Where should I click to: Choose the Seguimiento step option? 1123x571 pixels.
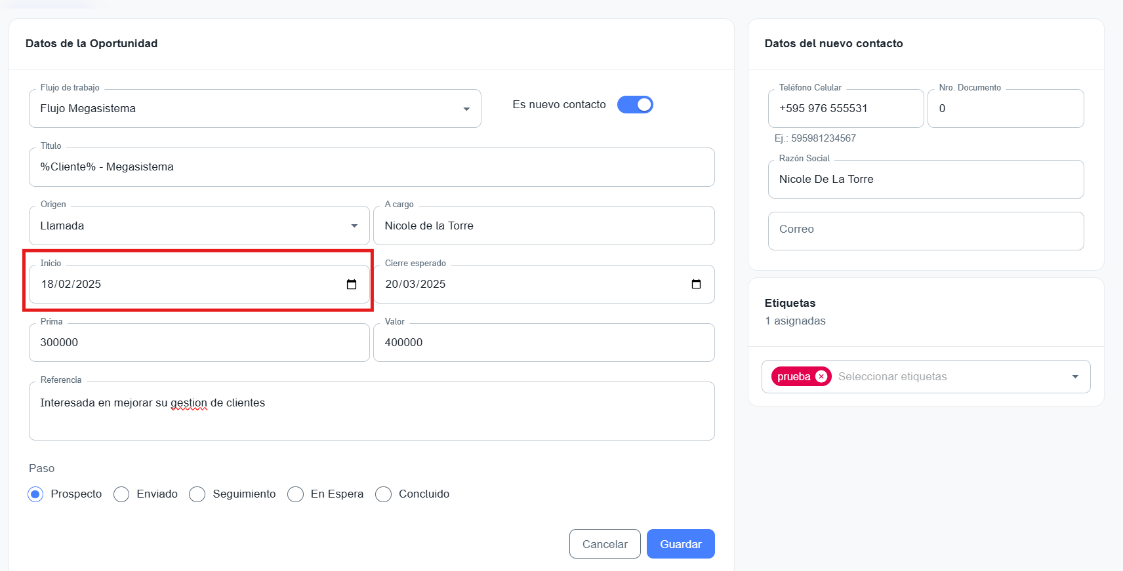pos(197,494)
